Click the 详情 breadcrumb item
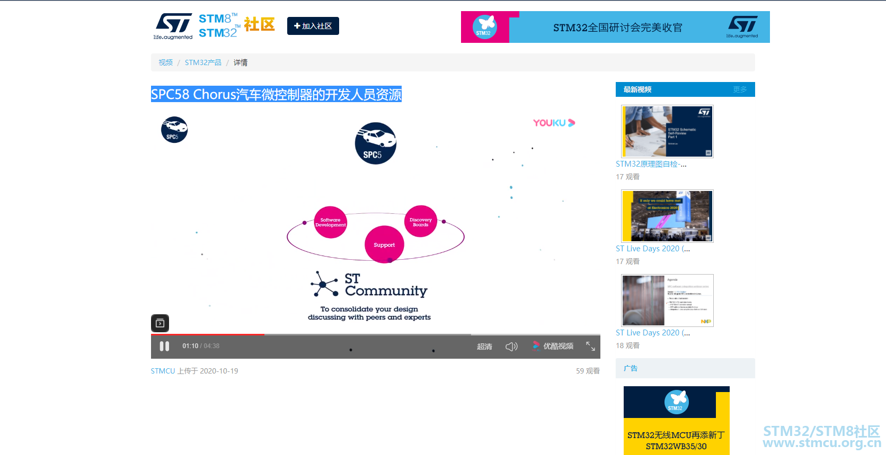 pyautogui.click(x=241, y=62)
